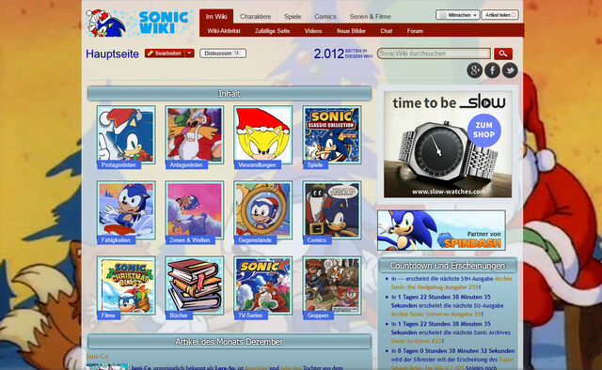Image resolution: width=602 pixels, height=370 pixels.
Task: Open the Diskussion button
Action: tap(223, 54)
